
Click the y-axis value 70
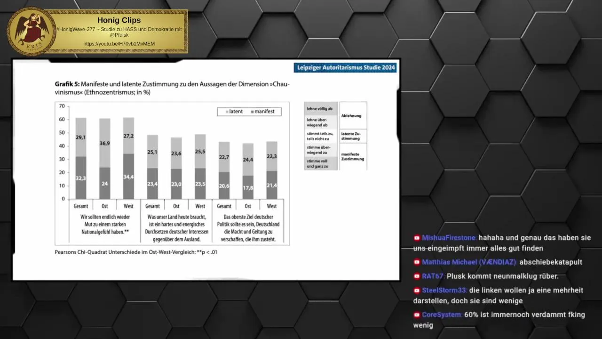point(62,106)
